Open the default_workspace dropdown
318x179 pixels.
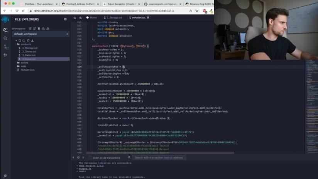click(x=41, y=34)
